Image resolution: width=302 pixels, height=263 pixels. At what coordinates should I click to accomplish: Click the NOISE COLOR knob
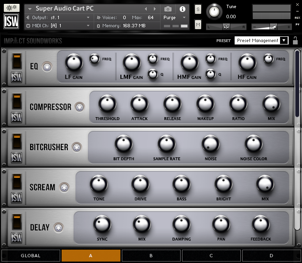[253, 144]
